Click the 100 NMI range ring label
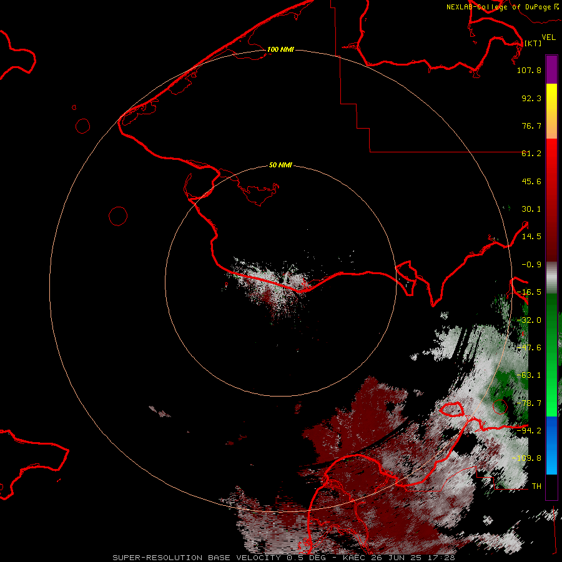 pos(280,49)
